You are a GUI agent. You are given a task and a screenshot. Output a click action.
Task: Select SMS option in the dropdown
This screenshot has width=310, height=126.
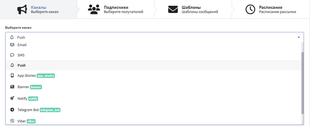coord(21,55)
